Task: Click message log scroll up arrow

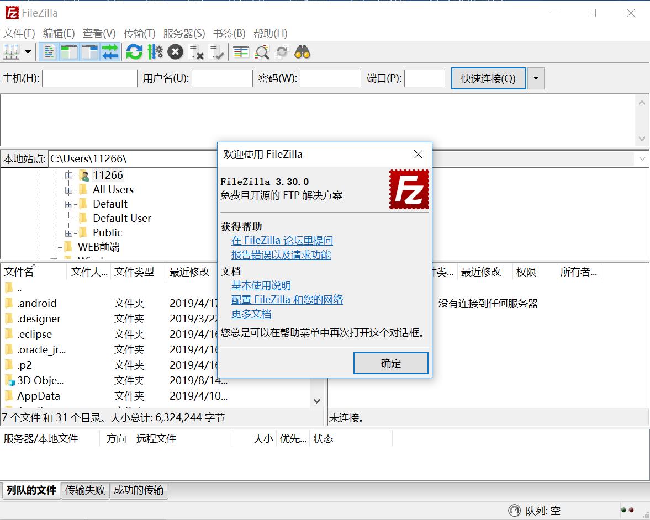Action: 642,102
